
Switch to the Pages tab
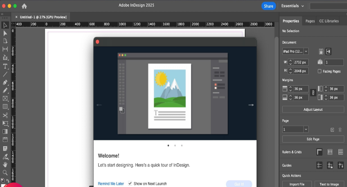pos(310,21)
